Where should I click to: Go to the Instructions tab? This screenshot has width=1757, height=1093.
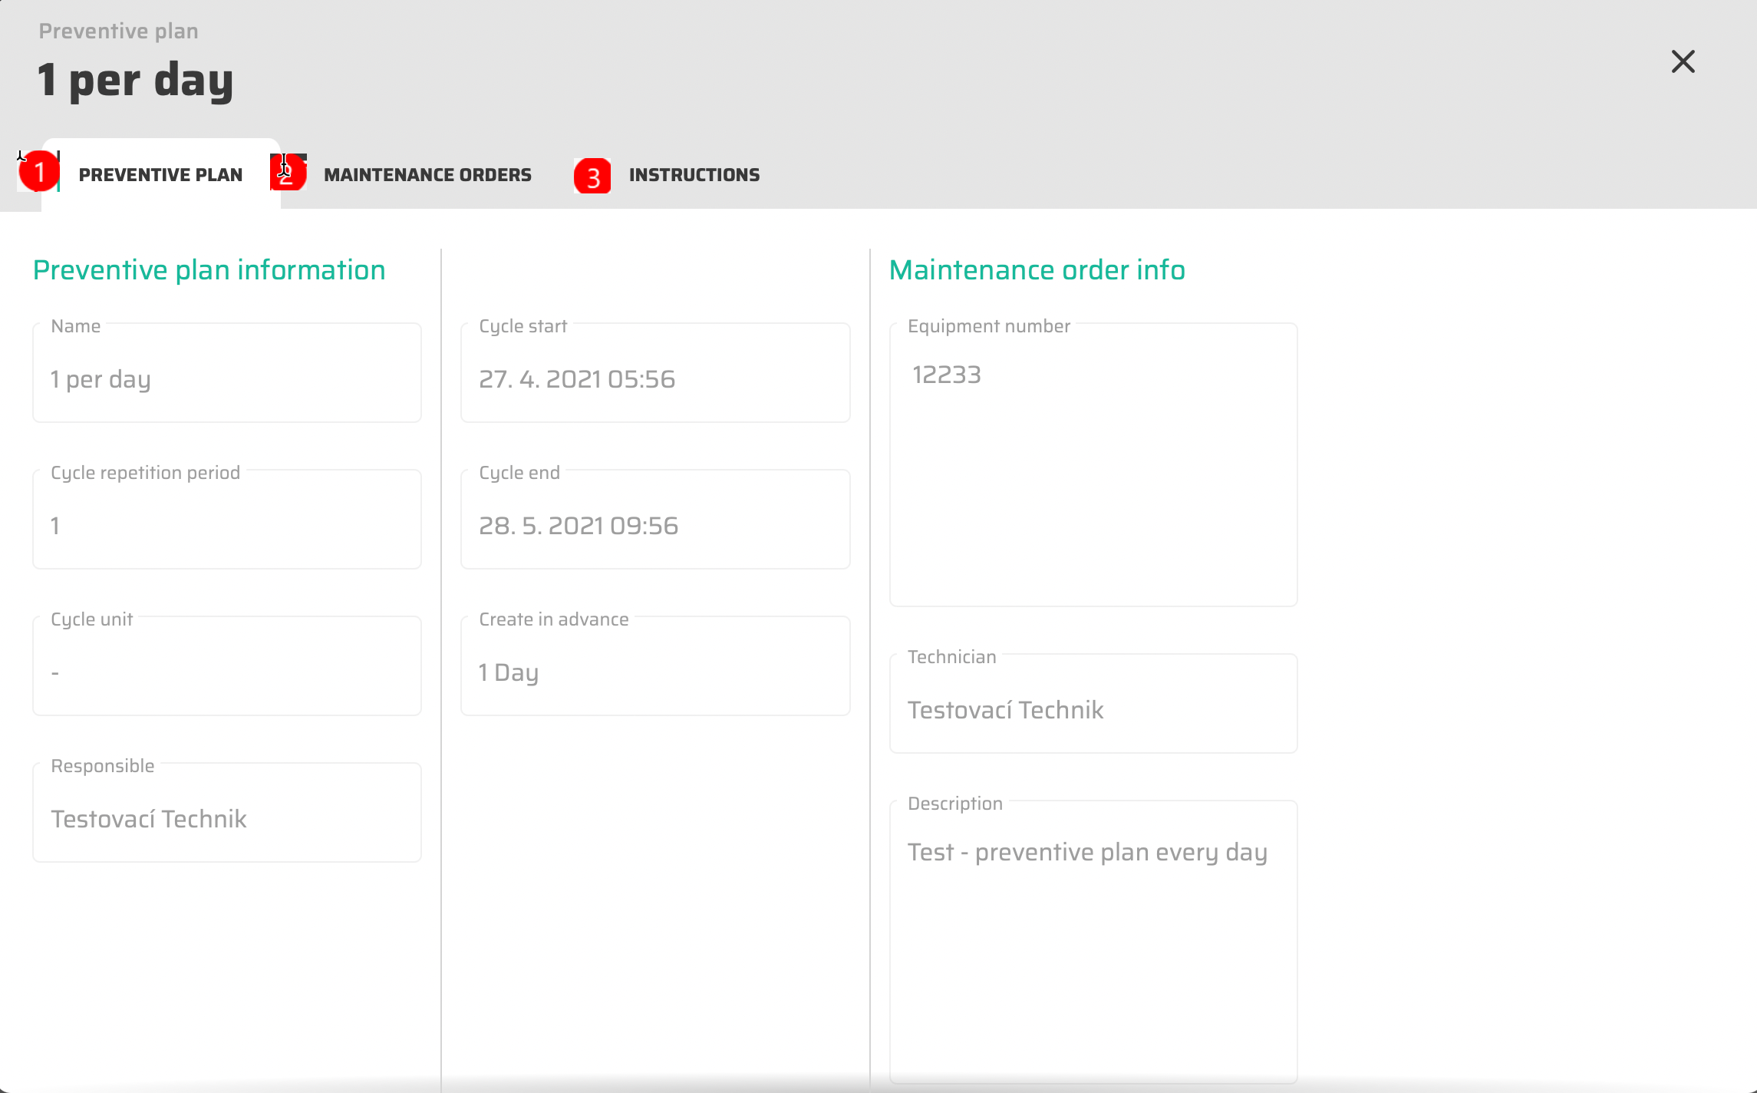pyautogui.click(x=694, y=175)
